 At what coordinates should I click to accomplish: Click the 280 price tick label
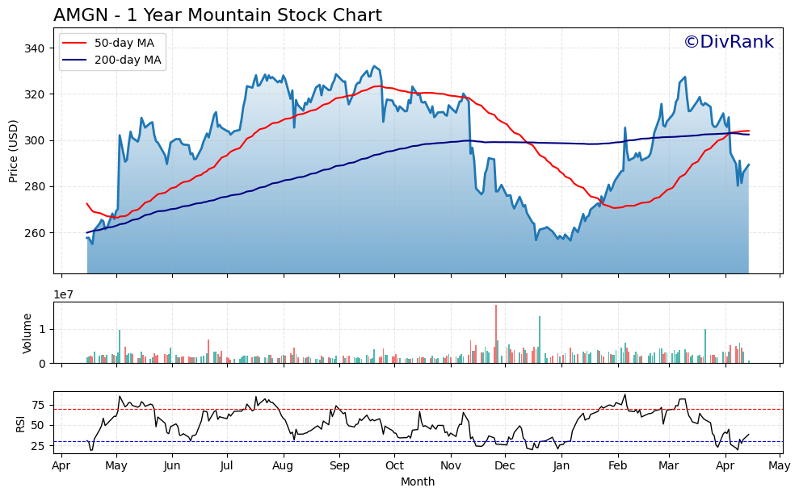[x=34, y=186]
